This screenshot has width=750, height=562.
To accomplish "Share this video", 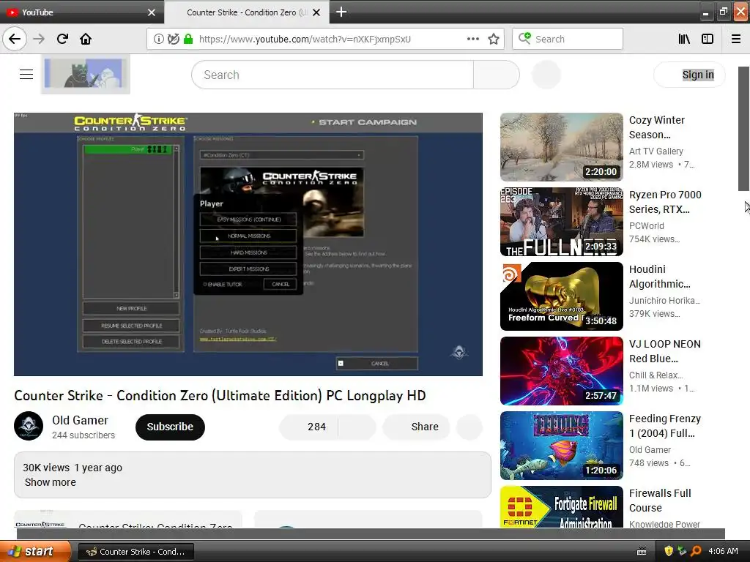I will coord(416,427).
